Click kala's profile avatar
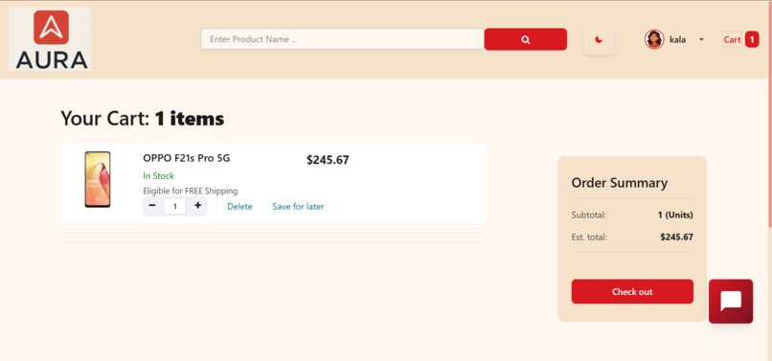The height and width of the screenshot is (361, 772). pyautogui.click(x=654, y=39)
